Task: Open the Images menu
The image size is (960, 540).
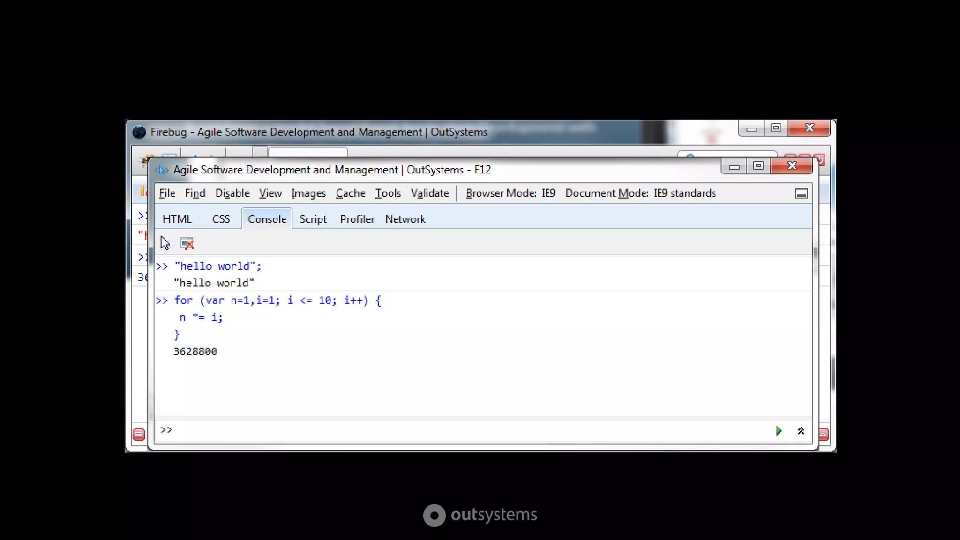Action: point(308,194)
